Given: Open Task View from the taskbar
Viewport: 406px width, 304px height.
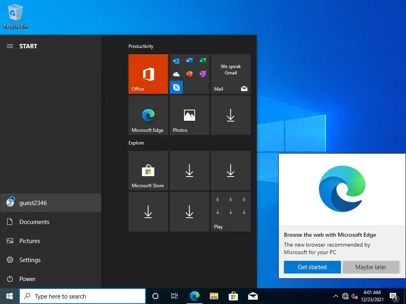Looking at the screenshot, I should (174, 296).
